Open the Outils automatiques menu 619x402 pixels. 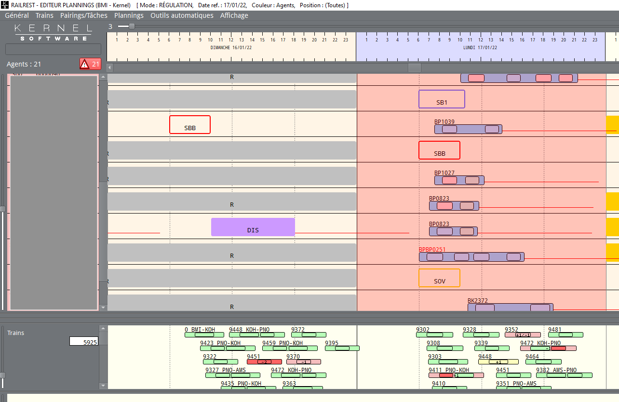tap(182, 15)
